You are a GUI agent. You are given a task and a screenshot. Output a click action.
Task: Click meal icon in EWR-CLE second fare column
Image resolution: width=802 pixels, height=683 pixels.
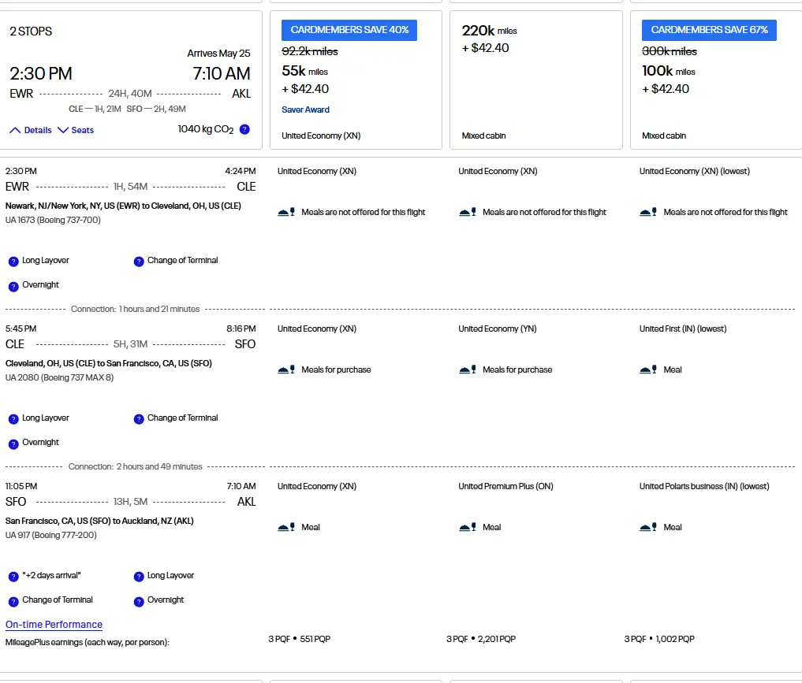(x=468, y=212)
